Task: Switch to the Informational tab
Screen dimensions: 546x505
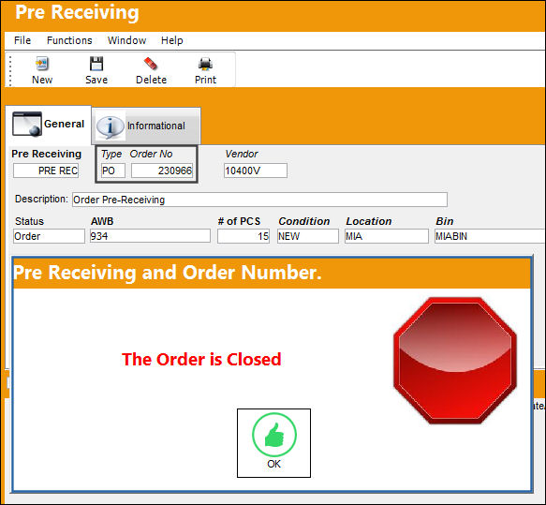Action: click(x=146, y=126)
